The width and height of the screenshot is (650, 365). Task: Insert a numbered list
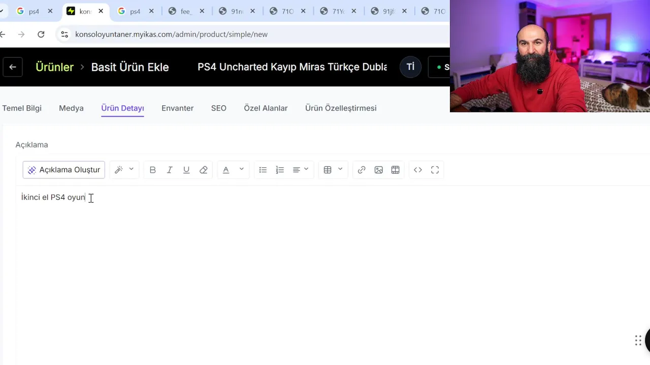pos(280,170)
